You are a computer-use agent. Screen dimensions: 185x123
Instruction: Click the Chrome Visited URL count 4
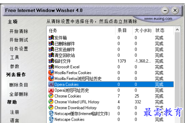coord(119,102)
